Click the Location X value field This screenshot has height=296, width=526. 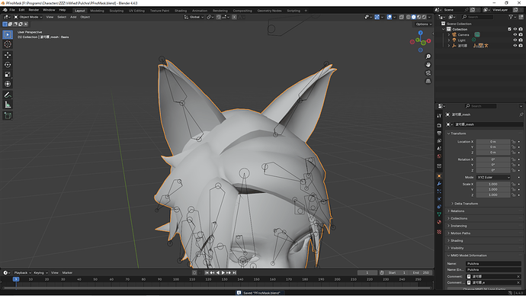click(493, 142)
